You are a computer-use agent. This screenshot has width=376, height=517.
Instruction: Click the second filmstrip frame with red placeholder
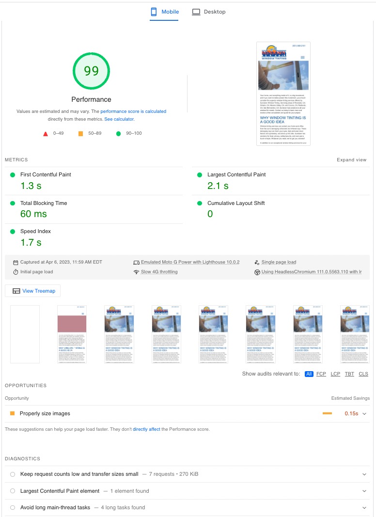pyautogui.click(x=72, y=334)
